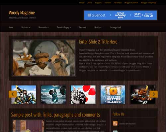Select the fist with red balloons thumbnail
The image size is (166, 132).
coord(83,94)
